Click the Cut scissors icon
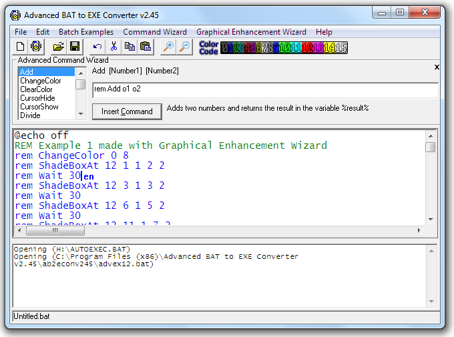Screen dimensions: 454x337 [x=113, y=47]
